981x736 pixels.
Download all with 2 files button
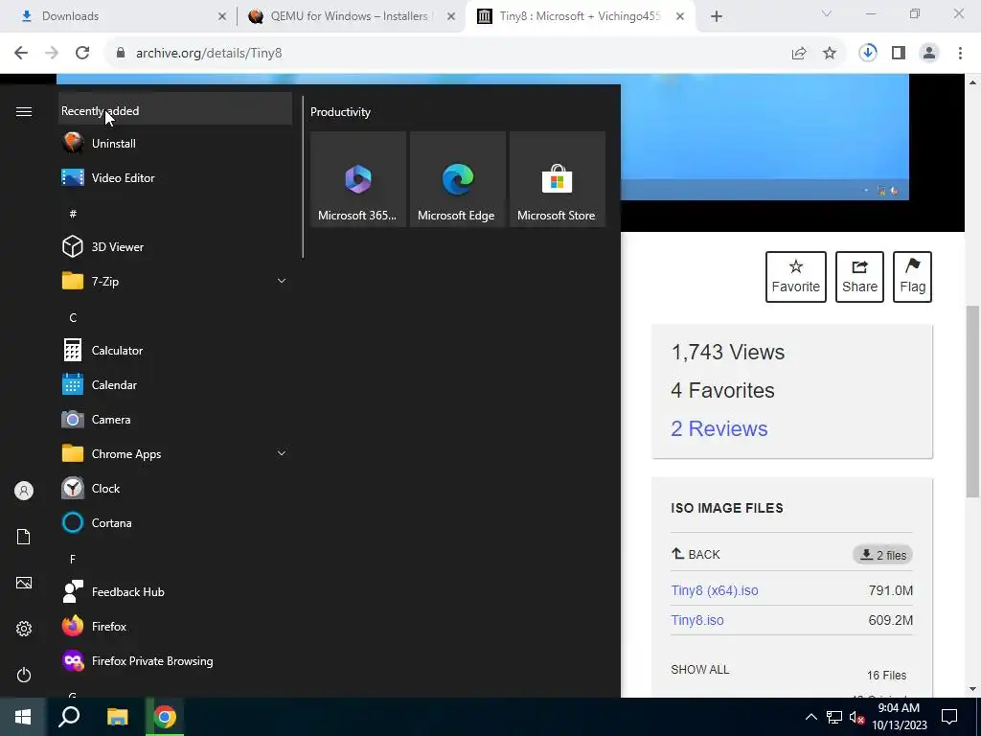(882, 555)
